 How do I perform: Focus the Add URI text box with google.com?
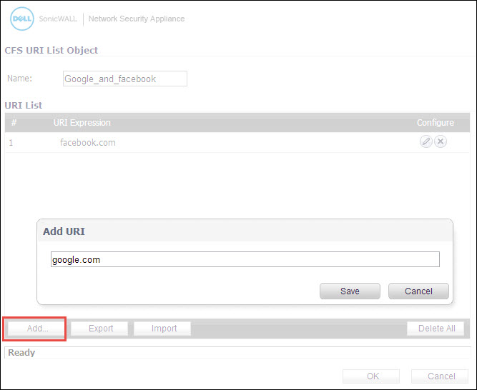tap(245, 260)
